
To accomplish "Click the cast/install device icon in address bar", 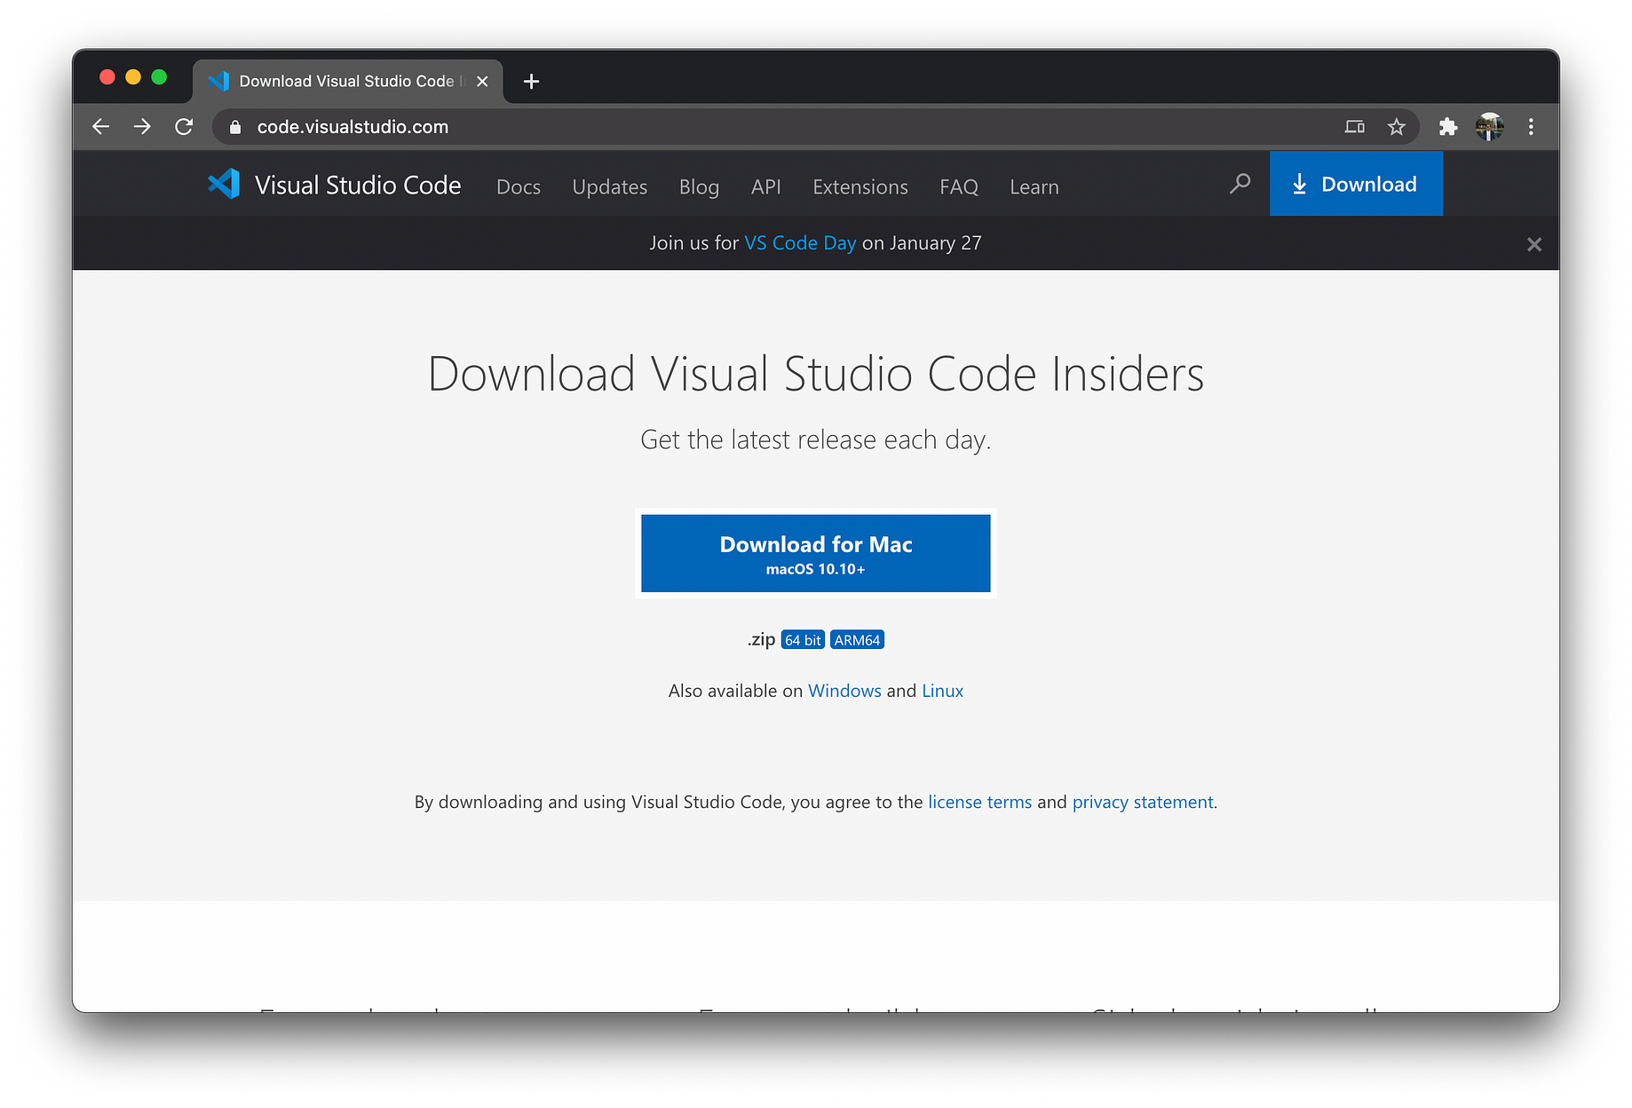I will [1354, 127].
